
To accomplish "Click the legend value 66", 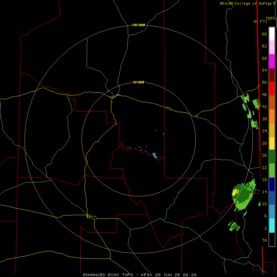I will click(x=264, y=34).
